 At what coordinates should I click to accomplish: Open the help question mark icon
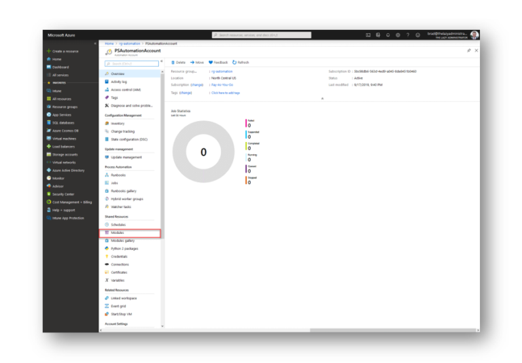click(408, 35)
